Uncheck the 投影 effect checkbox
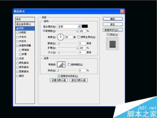 18,29
